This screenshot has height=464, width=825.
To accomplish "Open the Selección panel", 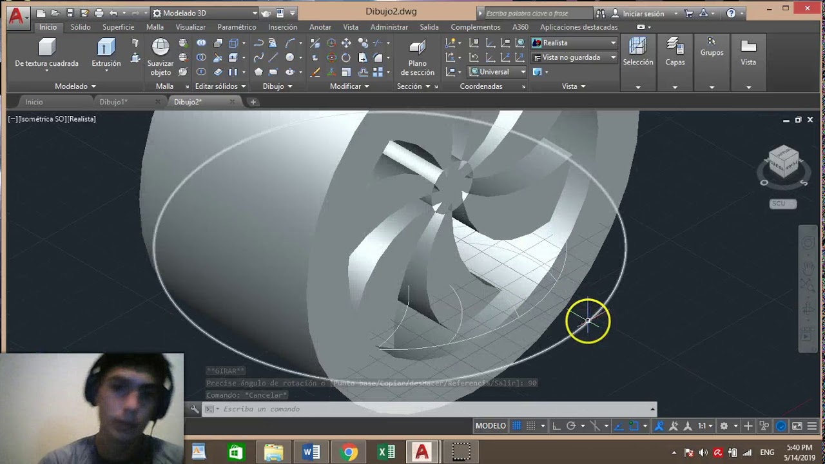I will [637, 53].
